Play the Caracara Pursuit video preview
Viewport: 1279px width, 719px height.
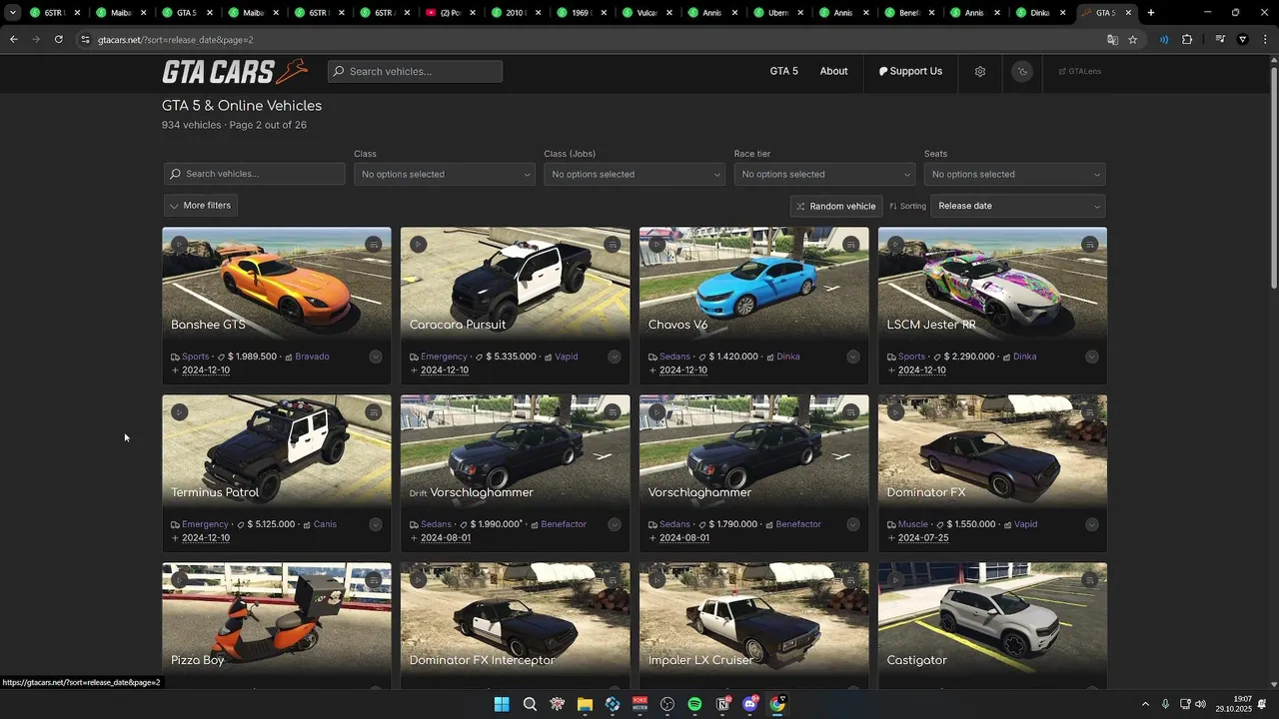coord(418,245)
